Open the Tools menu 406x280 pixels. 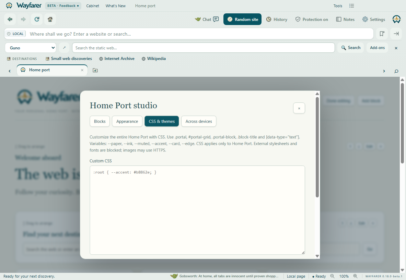[x=338, y=6]
